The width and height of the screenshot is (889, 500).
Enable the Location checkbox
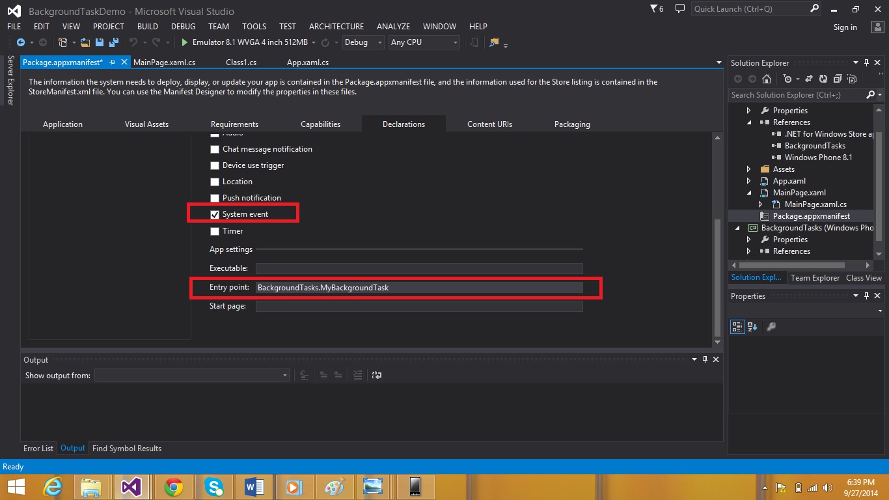point(215,182)
